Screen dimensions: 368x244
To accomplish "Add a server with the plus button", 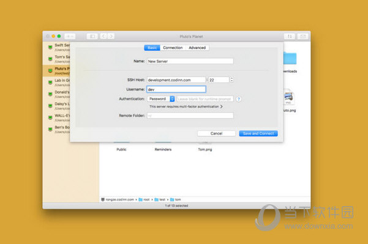I will tap(68, 36).
